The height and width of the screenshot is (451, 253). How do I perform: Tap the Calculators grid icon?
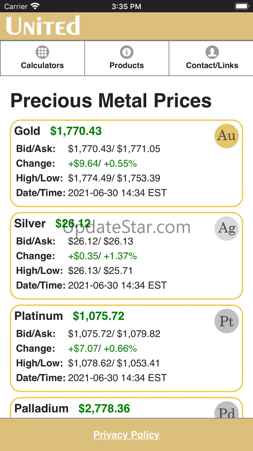[42, 52]
